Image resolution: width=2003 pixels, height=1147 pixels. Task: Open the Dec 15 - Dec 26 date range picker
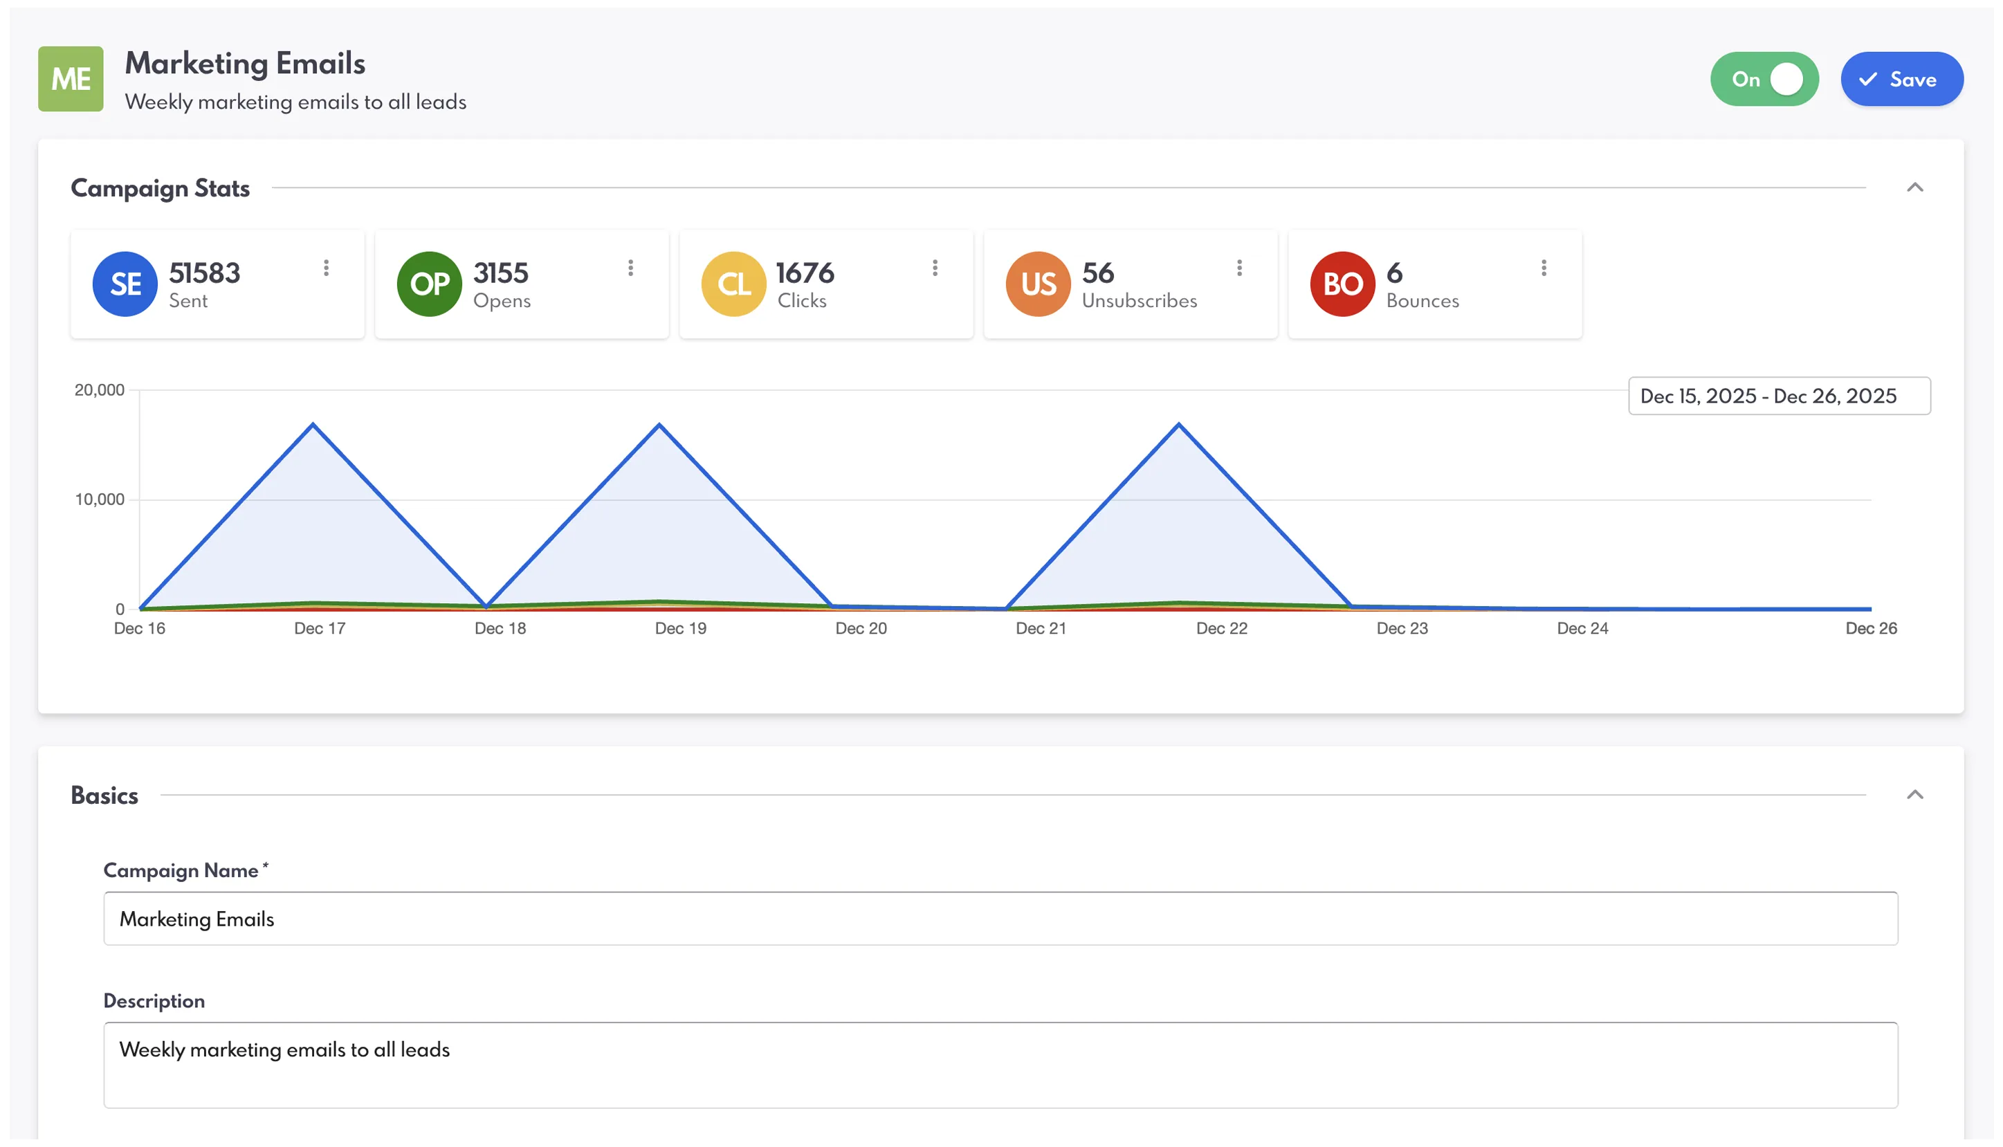1779,396
